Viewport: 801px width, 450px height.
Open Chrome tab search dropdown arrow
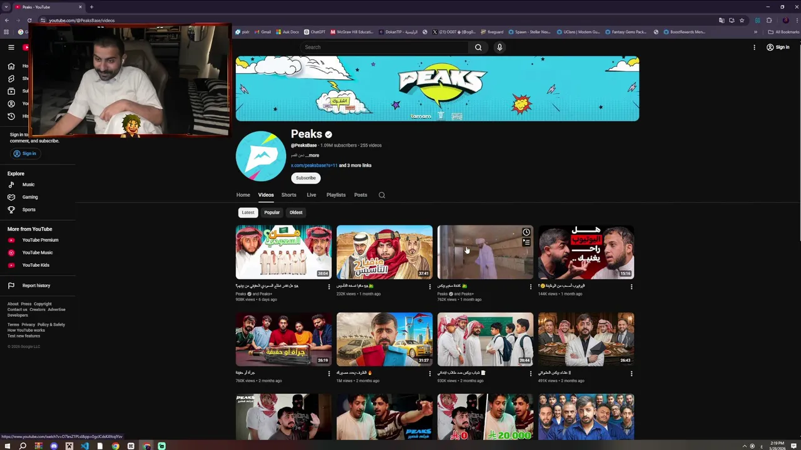6,7
